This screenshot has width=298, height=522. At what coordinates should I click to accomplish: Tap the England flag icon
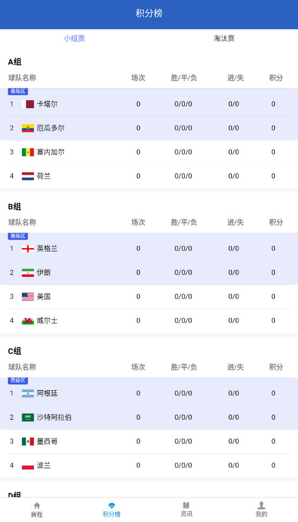coord(28,249)
